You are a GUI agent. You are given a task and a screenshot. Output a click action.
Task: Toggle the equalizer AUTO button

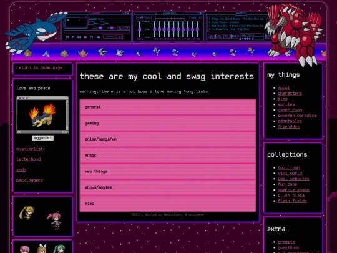(147, 17)
